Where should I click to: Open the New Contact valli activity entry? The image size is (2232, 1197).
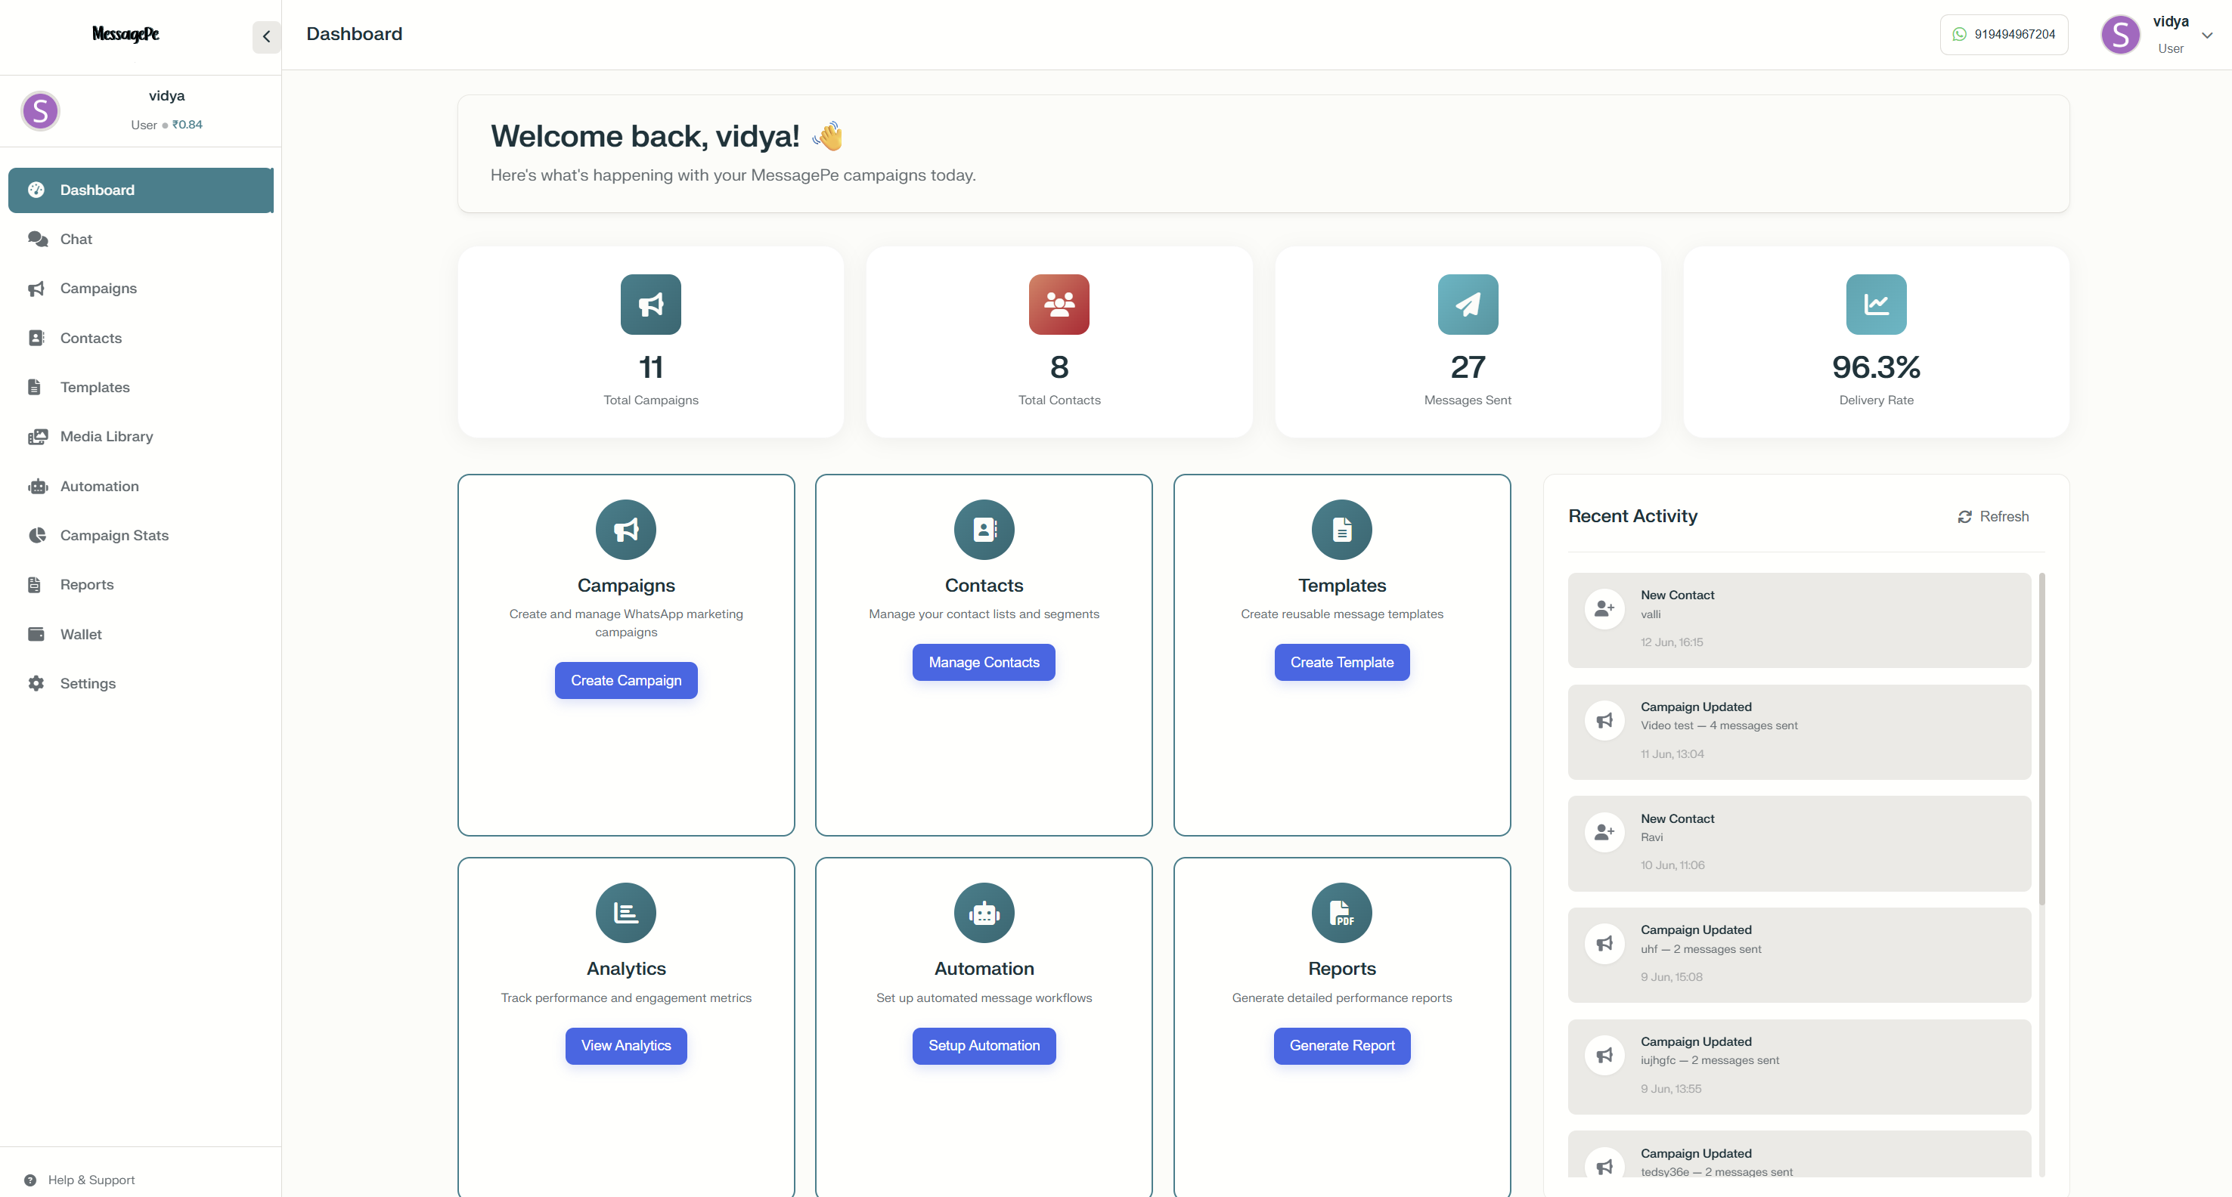point(1799,620)
